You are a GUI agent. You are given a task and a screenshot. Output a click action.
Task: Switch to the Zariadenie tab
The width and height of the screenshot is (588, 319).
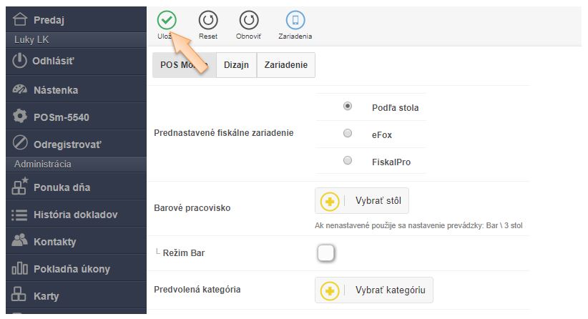point(285,65)
